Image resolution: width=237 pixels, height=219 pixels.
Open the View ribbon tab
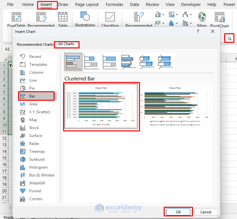pos(170,5)
